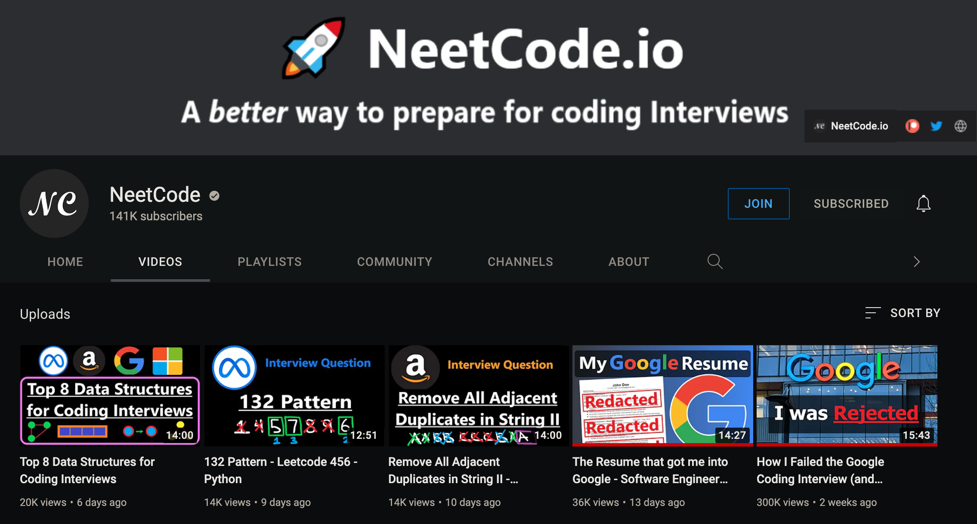
Task: Click the JOIN membership button
Action: click(758, 203)
